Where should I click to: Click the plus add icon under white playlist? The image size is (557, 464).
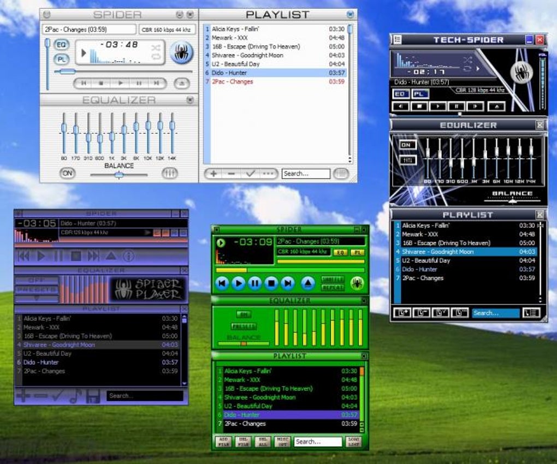pos(214,174)
